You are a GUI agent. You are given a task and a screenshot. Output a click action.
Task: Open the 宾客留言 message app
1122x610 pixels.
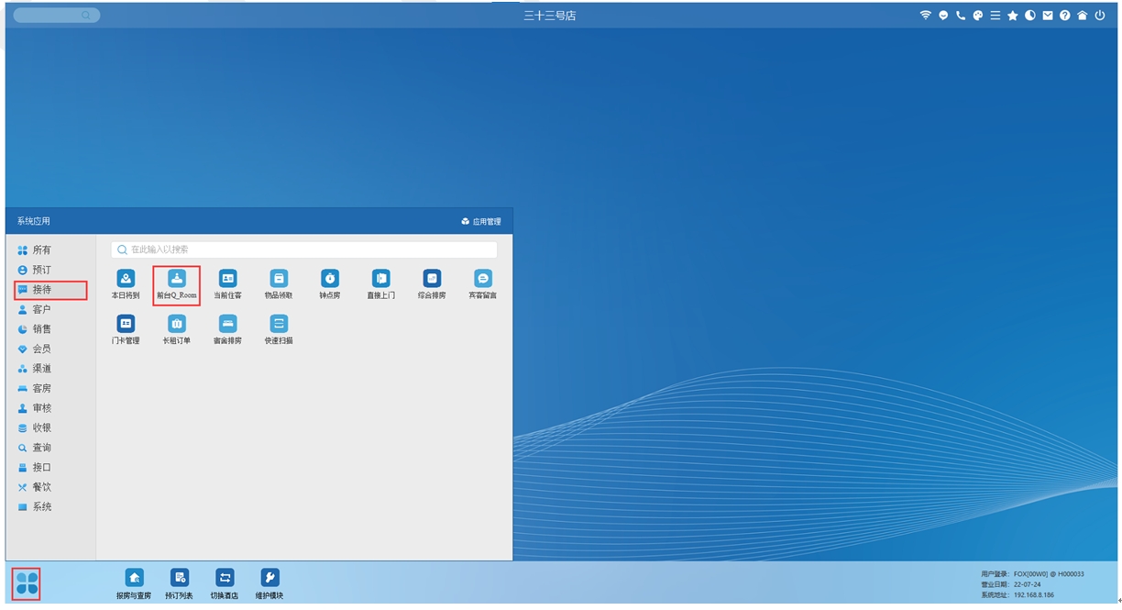coord(483,283)
